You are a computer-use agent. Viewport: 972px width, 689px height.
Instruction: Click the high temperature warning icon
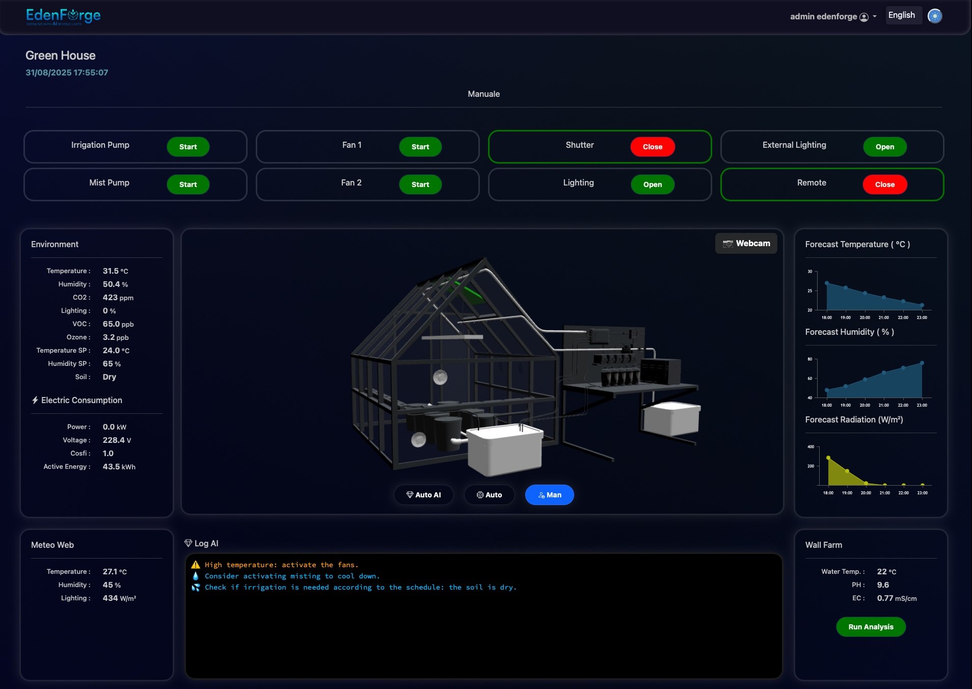(x=196, y=565)
